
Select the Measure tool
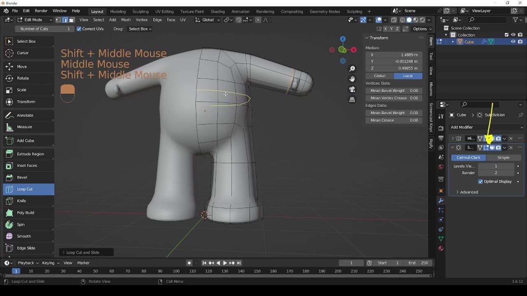(28, 127)
